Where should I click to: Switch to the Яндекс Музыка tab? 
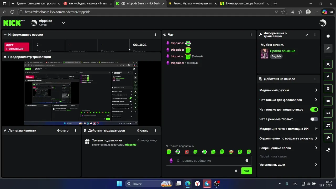[x=192, y=4]
